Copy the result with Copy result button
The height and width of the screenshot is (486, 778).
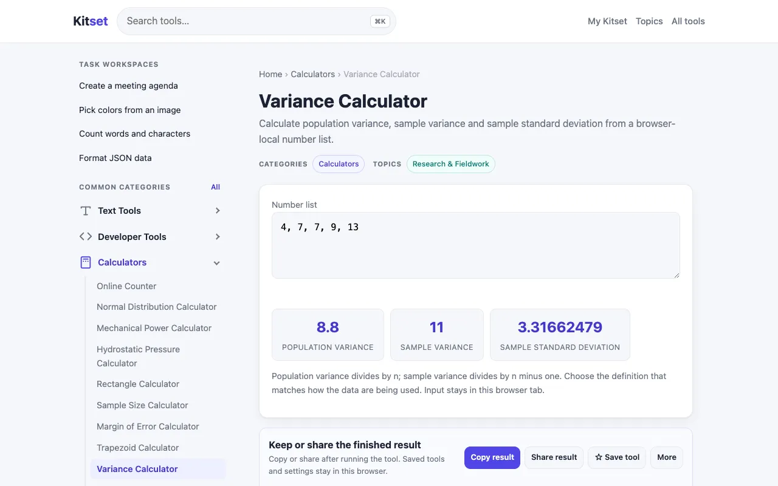click(492, 457)
